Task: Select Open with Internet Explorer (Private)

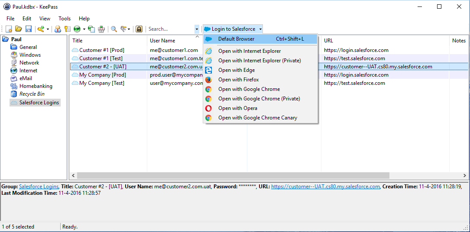Action: click(x=260, y=61)
